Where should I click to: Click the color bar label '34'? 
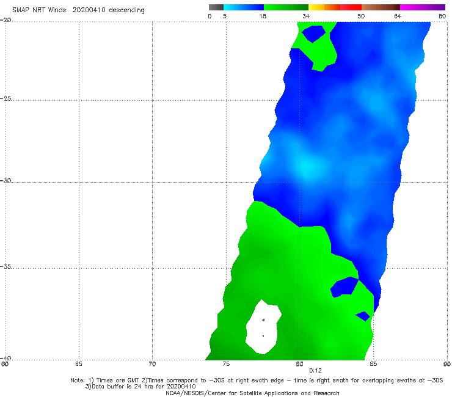306,16
